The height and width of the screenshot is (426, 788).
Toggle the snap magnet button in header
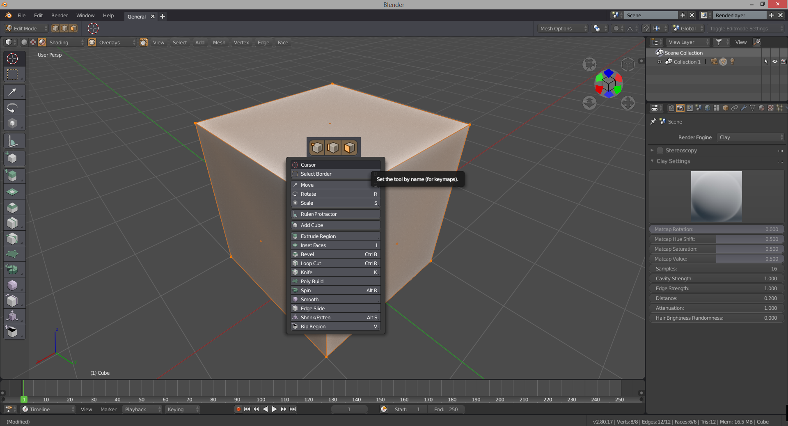[646, 28]
